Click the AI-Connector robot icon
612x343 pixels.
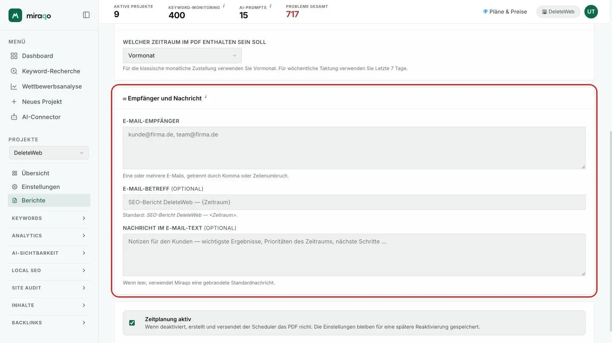pos(14,117)
